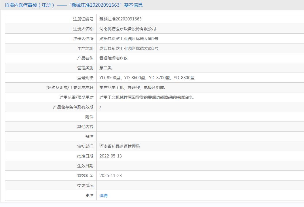The width and height of the screenshot is (304, 207).
Task: Select the 注册人住所 address value
Action: point(129,39)
